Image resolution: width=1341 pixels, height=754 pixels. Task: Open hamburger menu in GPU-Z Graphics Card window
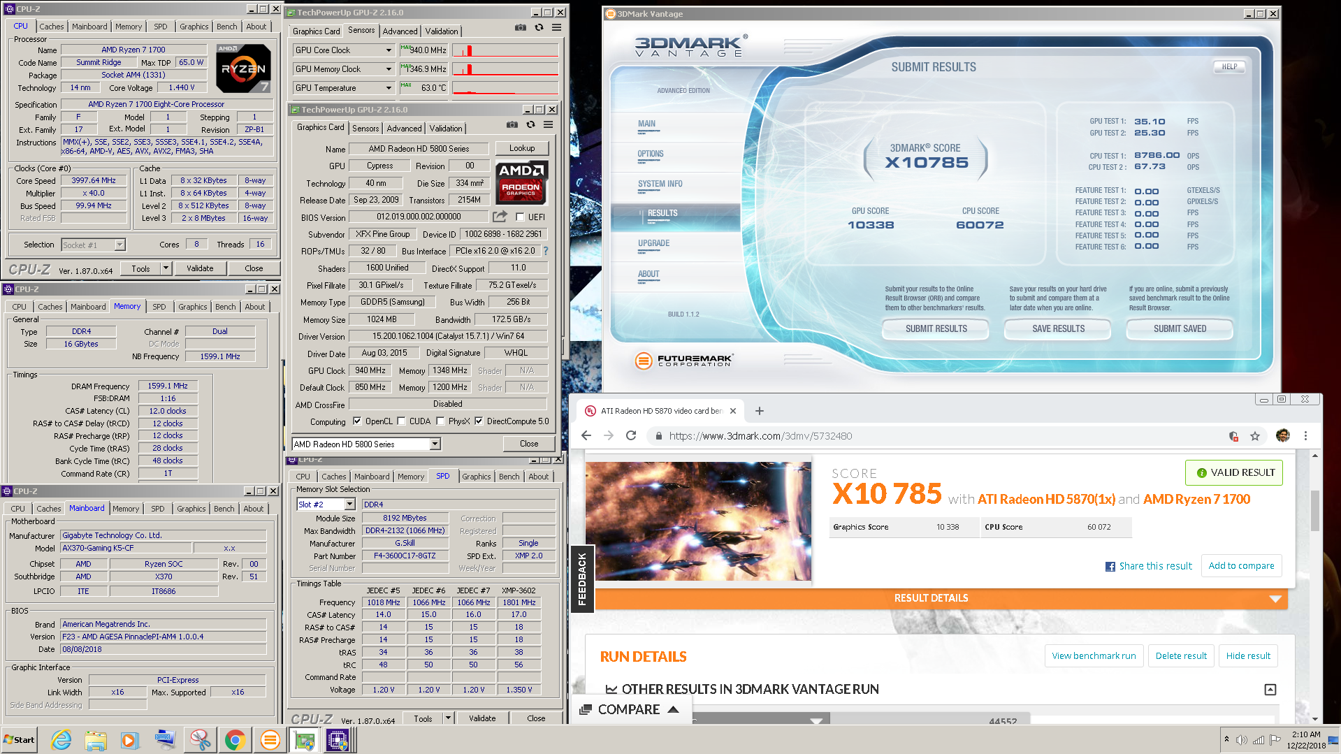(x=549, y=125)
